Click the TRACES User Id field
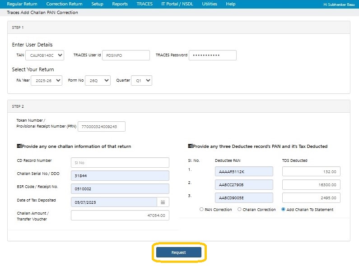This screenshot has height=266, width=359. coord(126,55)
